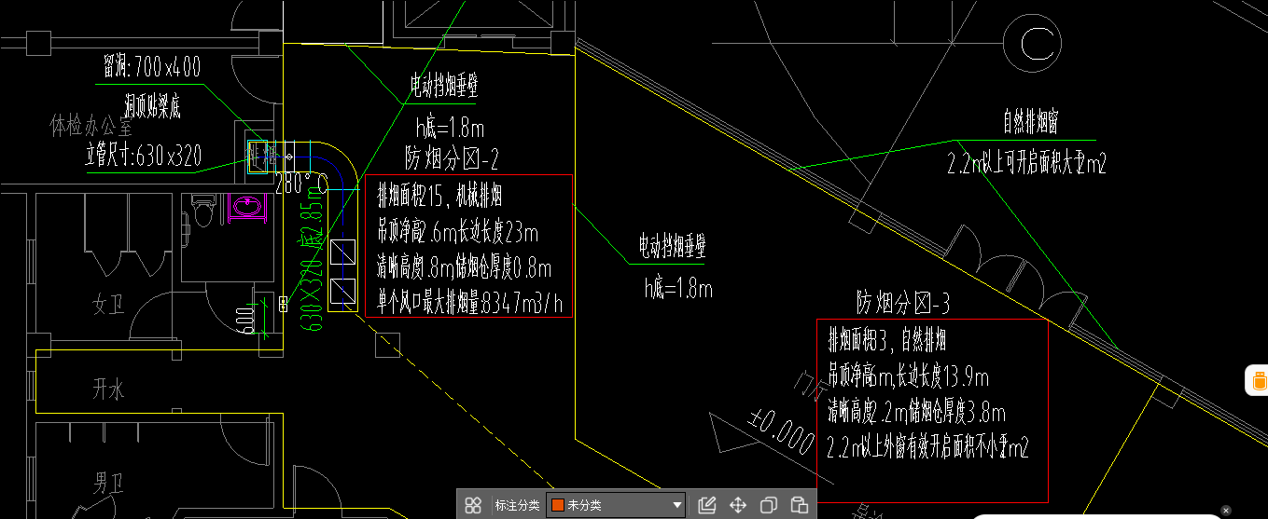Select the 标注分类 toolbar label
Image resolution: width=1268 pixels, height=519 pixels.
[x=517, y=505]
